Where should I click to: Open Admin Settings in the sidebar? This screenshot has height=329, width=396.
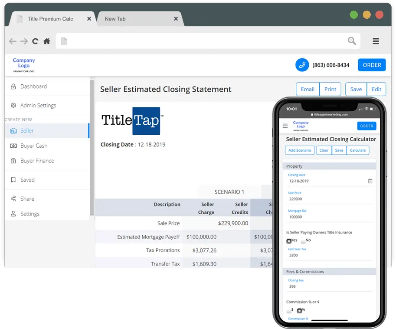pos(47,105)
